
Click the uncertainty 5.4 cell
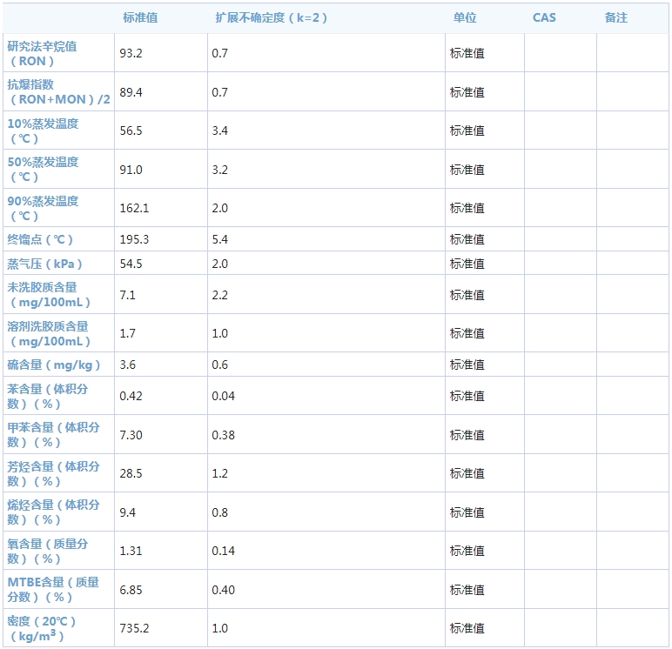pos(219,239)
